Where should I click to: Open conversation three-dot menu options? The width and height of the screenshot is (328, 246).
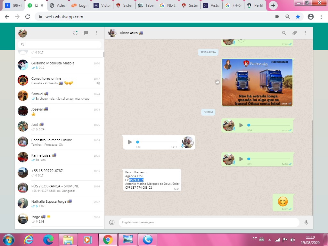(x=305, y=33)
